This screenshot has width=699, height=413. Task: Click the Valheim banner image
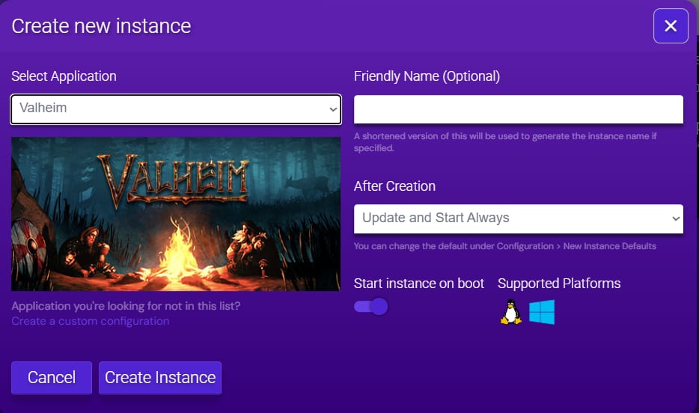click(x=176, y=214)
